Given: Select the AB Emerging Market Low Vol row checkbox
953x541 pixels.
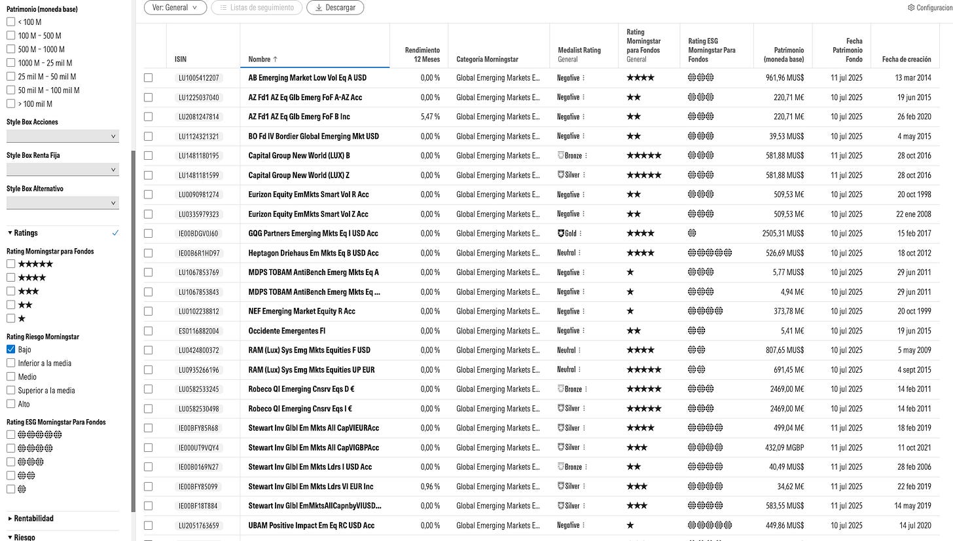Looking at the screenshot, I should coord(149,78).
